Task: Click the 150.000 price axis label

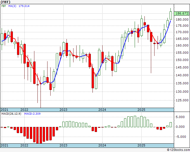Action: (182, 60)
